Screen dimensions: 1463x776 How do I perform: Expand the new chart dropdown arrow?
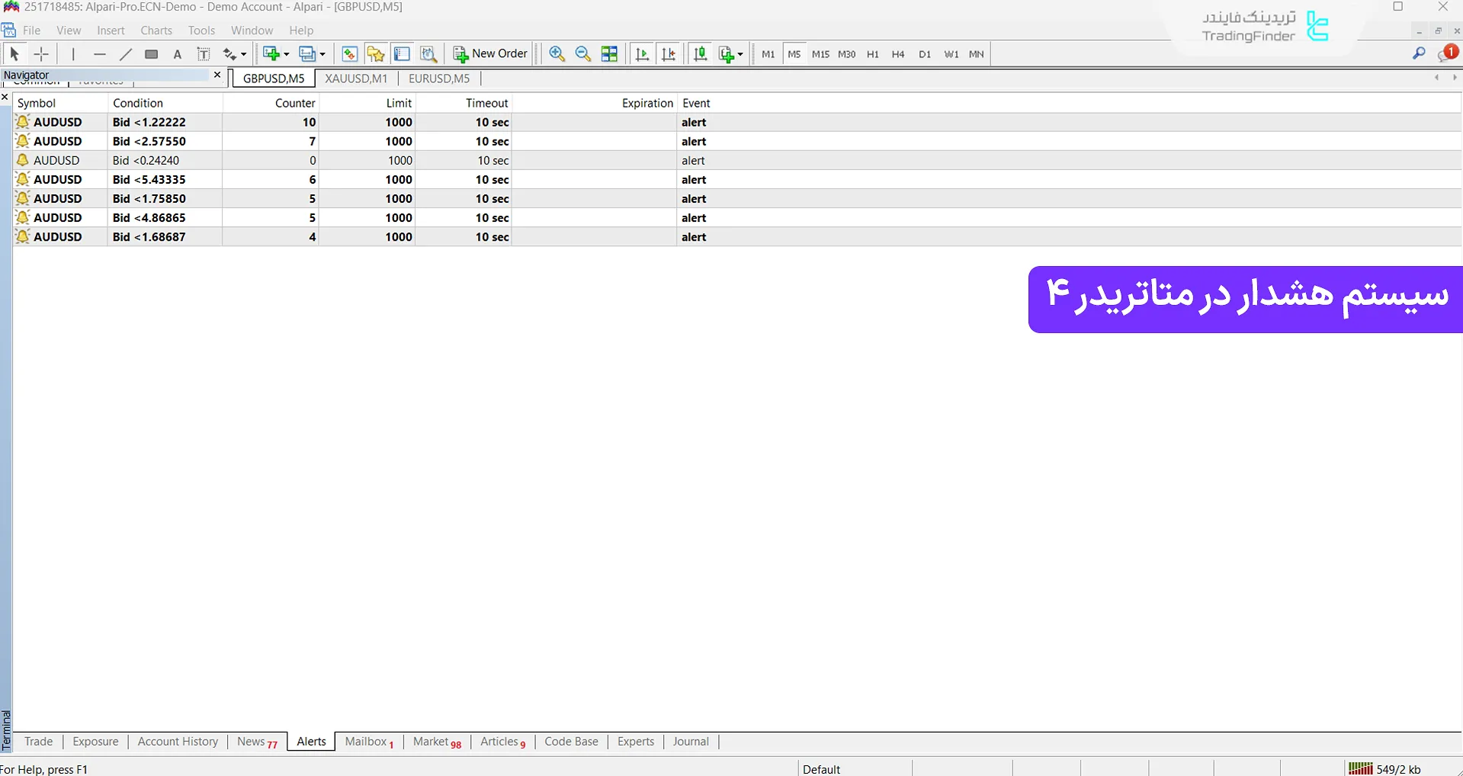(x=287, y=54)
